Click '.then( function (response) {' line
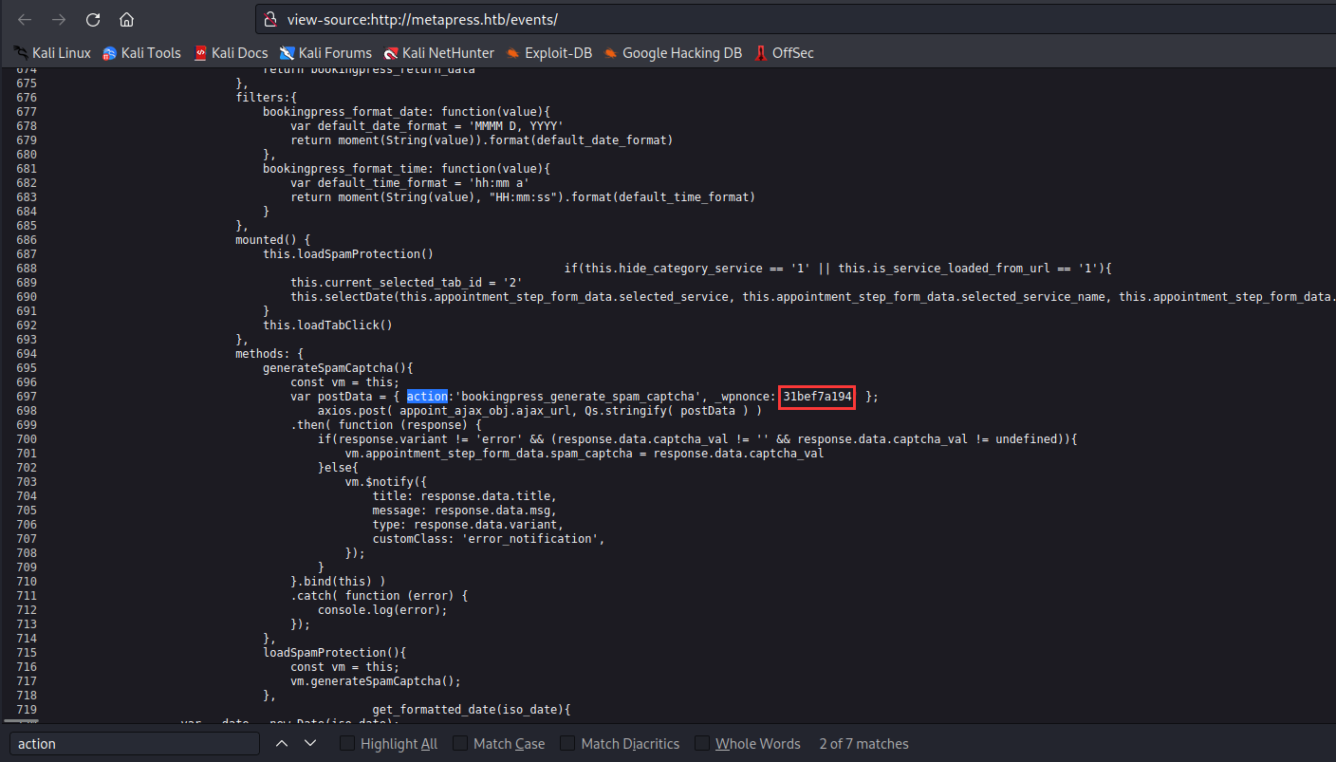The image size is (1336, 762). [386, 425]
